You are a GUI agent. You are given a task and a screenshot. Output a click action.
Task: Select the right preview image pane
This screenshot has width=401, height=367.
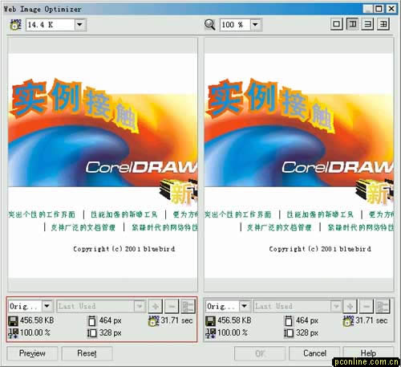pos(299,165)
